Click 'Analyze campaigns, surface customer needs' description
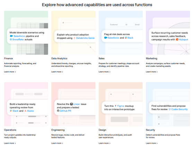 click(165, 65)
